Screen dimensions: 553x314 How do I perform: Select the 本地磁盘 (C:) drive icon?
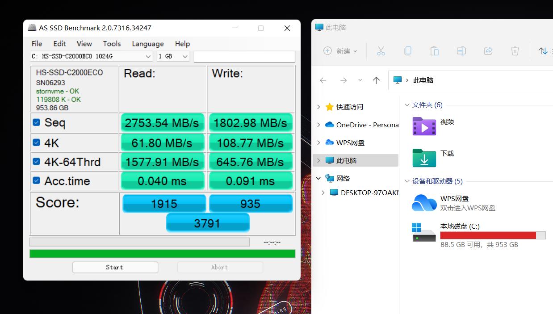[424, 233]
